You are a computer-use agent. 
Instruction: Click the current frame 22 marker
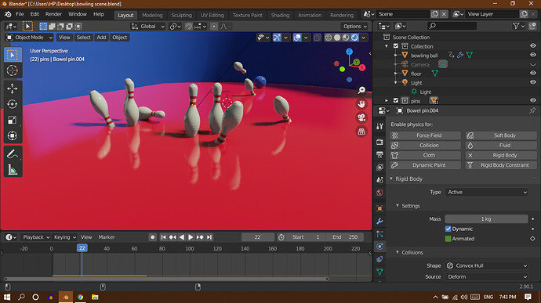(x=82, y=248)
